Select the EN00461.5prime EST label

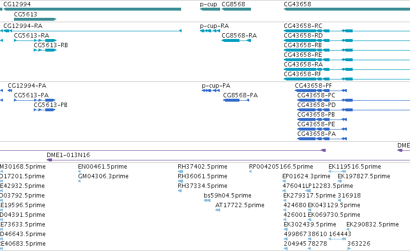tap(103, 167)
